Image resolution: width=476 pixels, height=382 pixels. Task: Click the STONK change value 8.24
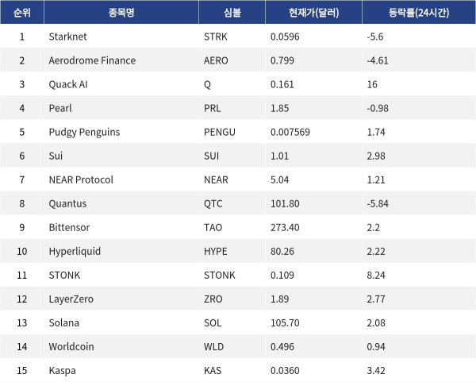coord(376,275)
